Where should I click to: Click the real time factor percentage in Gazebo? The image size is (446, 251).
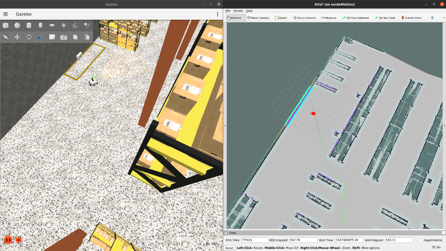[212, 244]
